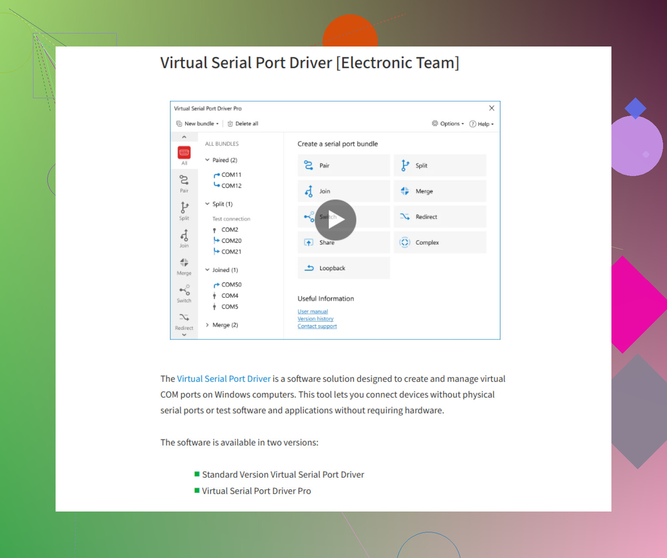Select the Merge icon in the sidebar

click(184, 263)
